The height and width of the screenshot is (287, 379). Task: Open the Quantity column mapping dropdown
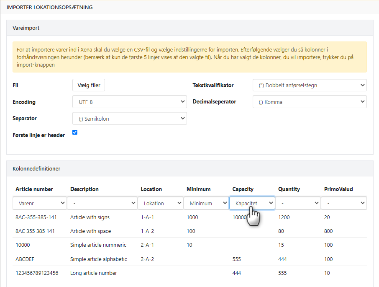[299, 203]
